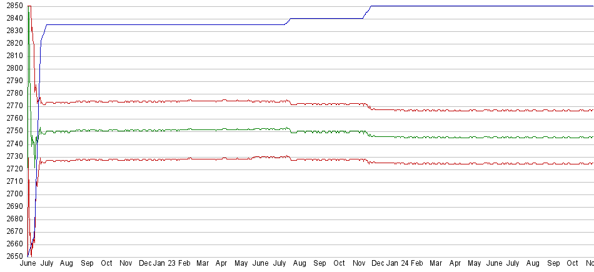The height and width of the screenshot is (272, 594).
Task: Select the first June label at the chart start
Action: 28,264
